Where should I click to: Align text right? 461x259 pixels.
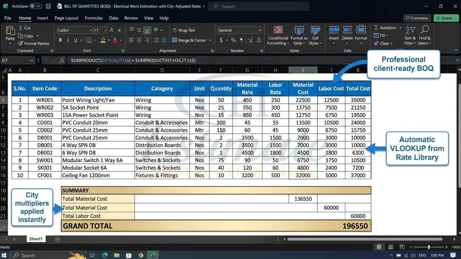[x=147, y=40]
